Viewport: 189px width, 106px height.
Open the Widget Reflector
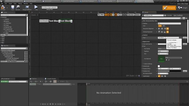click(27, 8)
